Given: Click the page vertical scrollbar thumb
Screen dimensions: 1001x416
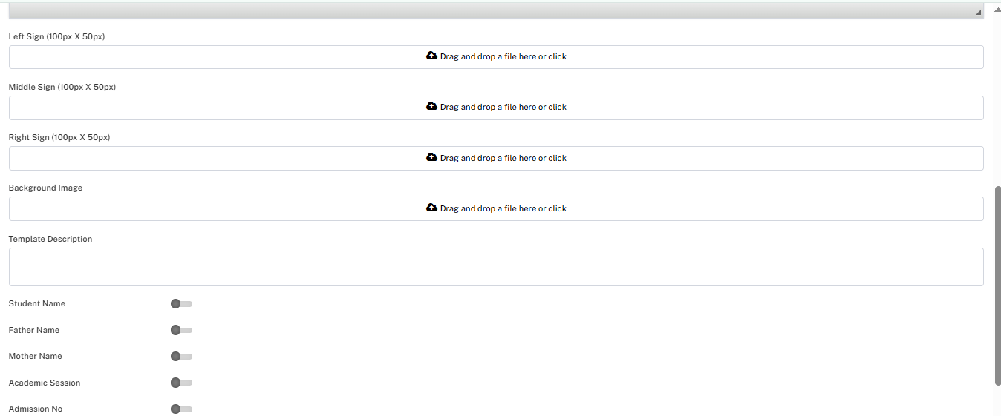Looking at the screenshot, I should coord(997,285).
